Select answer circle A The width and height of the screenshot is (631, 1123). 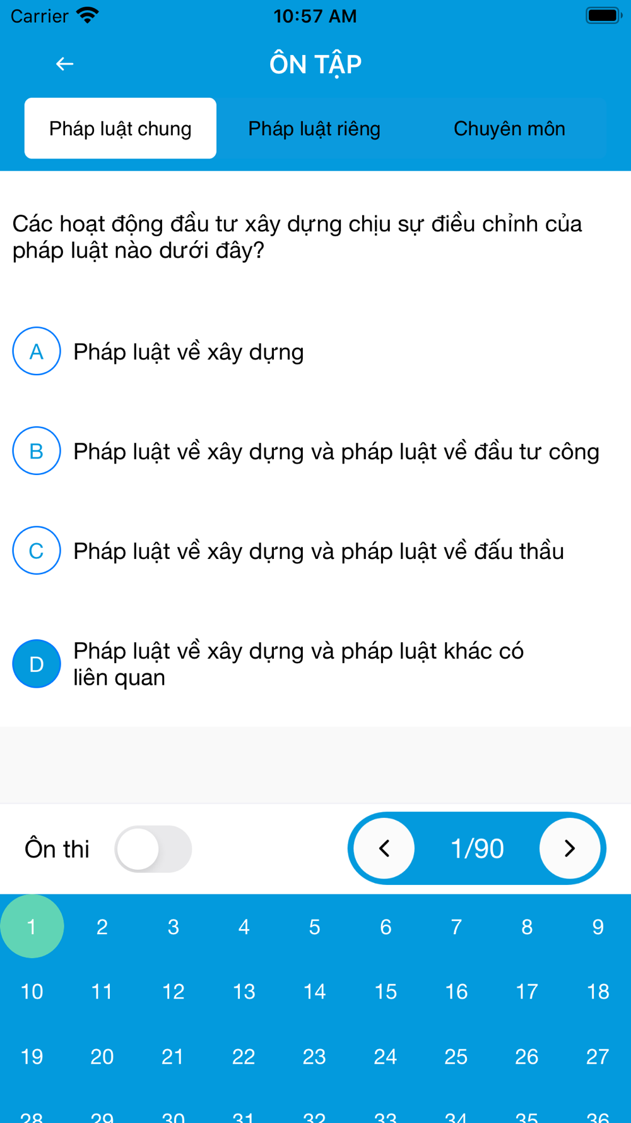pyautogui.click(x=37, y=351)
